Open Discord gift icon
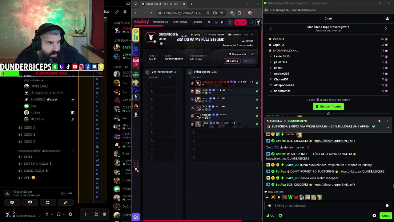This screenshot has height=222, width=394. coord(96,214)
